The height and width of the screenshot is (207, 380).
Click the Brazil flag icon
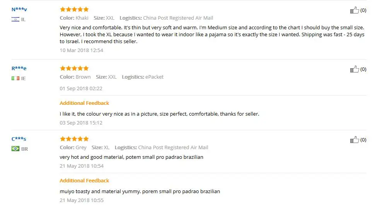click(x=15, y=149)
